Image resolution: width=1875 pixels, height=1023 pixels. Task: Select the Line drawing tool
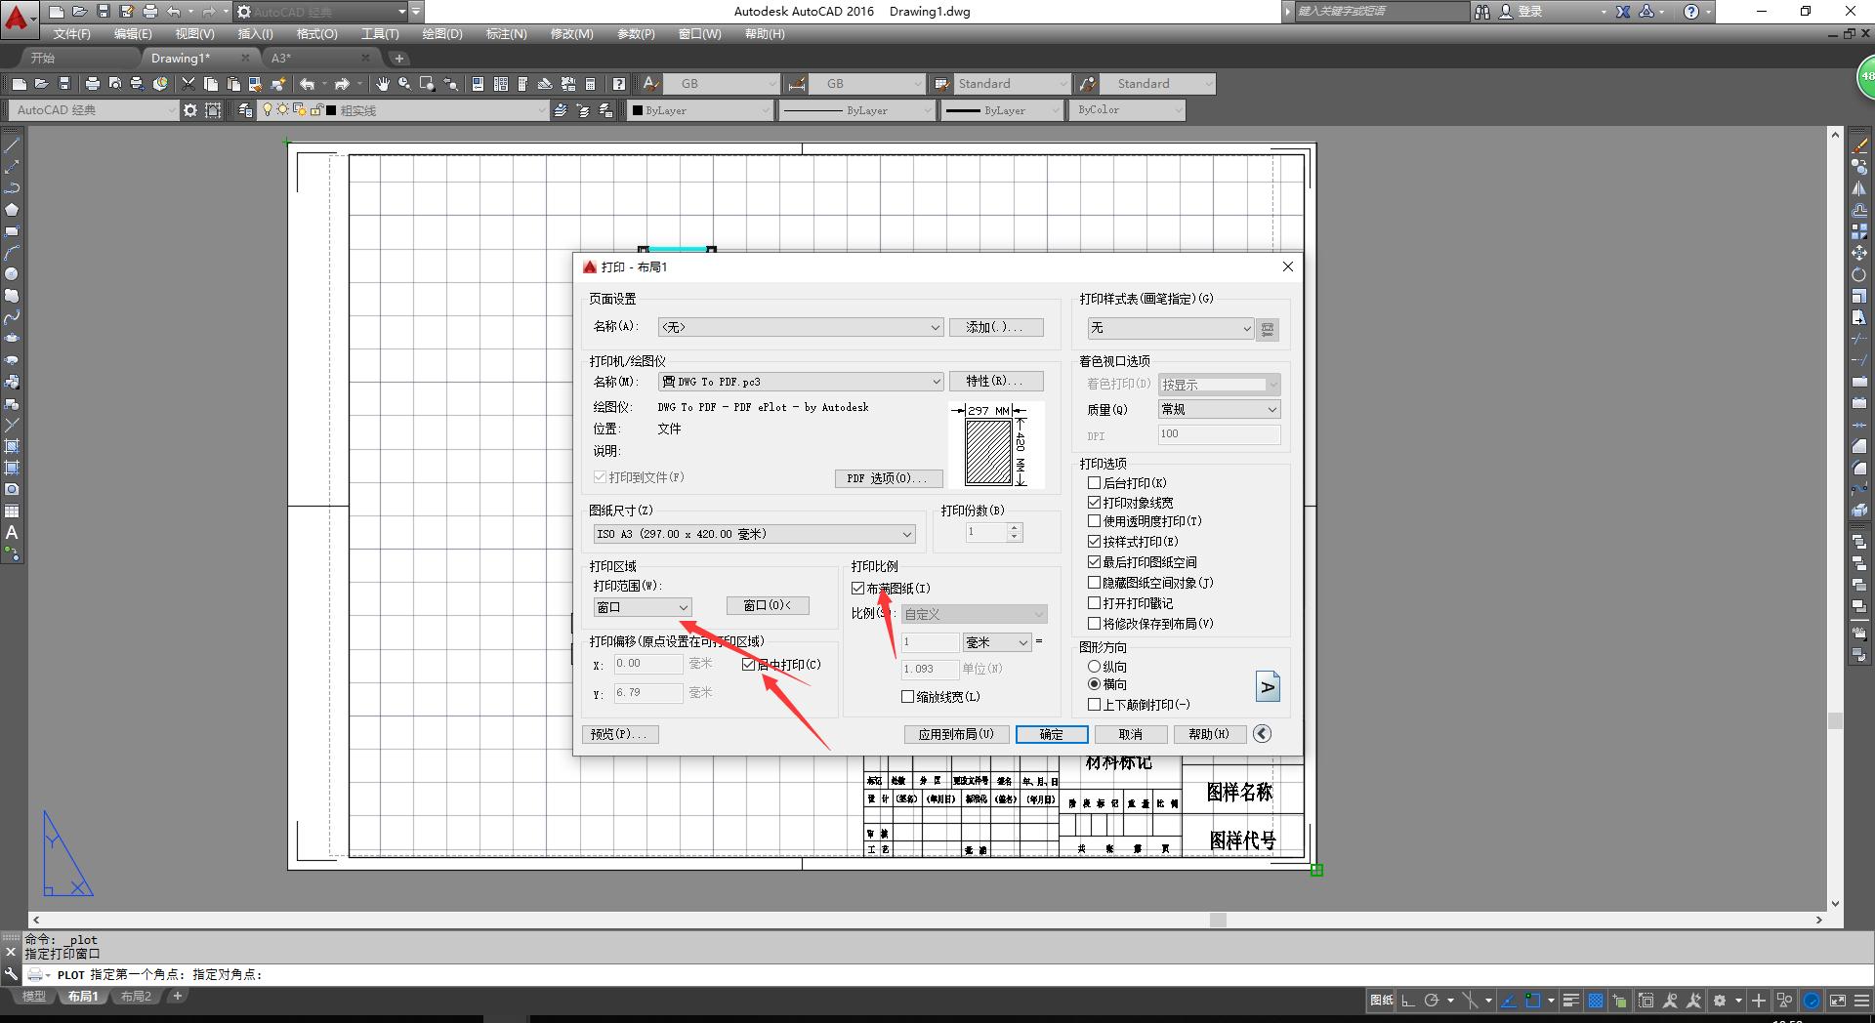click(x=12, y=145)
